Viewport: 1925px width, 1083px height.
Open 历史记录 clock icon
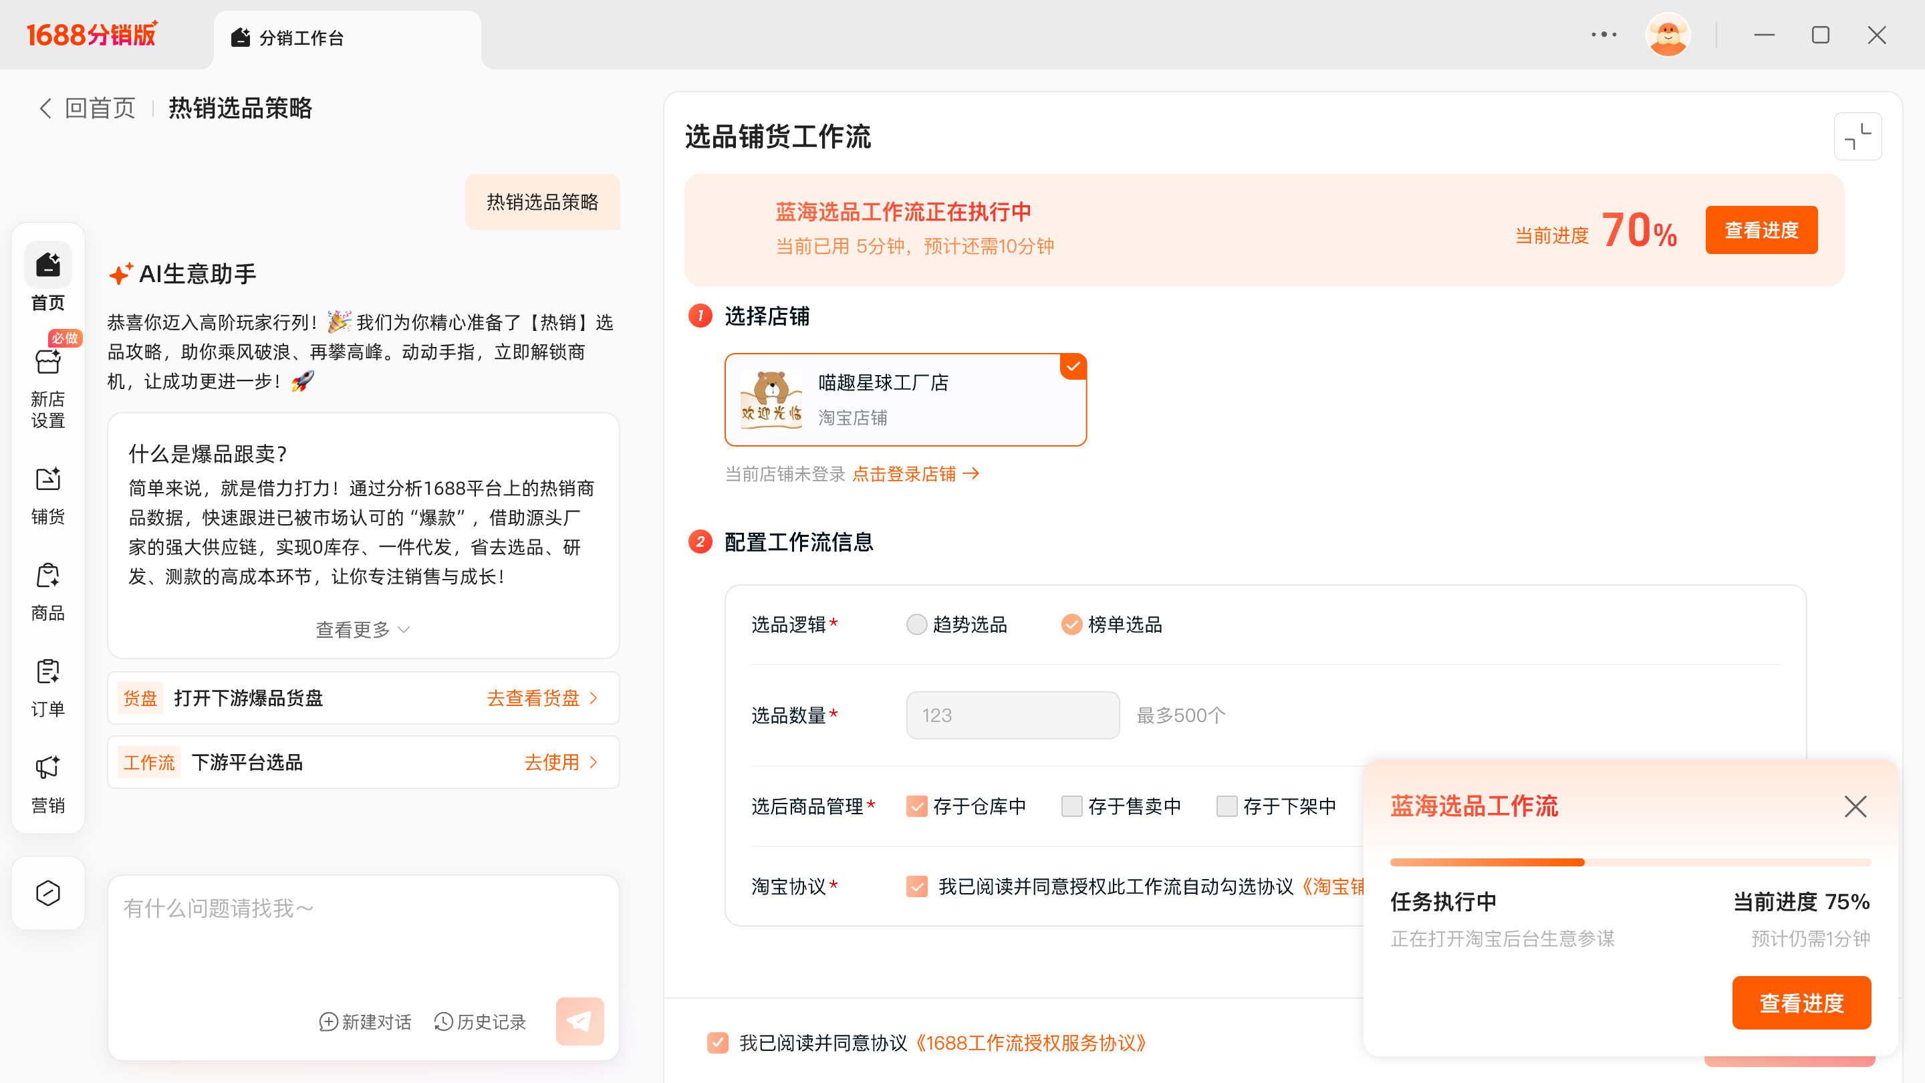pos(443,1021)
